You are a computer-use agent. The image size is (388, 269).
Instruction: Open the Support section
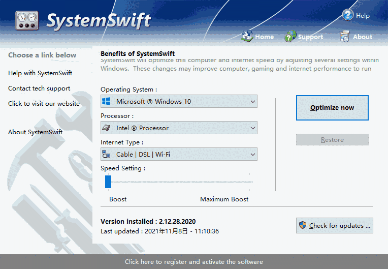pos(310,37)
